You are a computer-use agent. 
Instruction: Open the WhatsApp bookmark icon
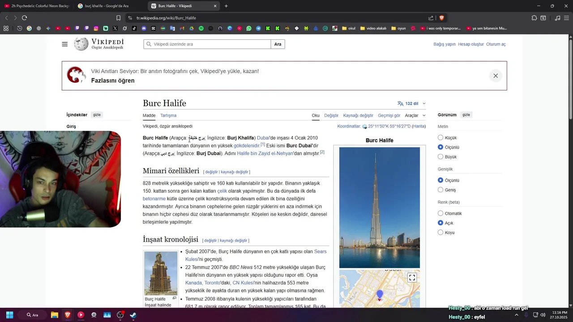point(249,28)
